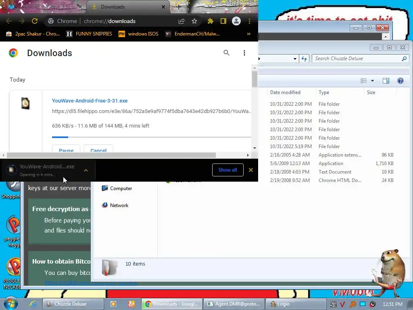Pause the YouWave download
Screen dimensions: 413x310
(66, 149)
